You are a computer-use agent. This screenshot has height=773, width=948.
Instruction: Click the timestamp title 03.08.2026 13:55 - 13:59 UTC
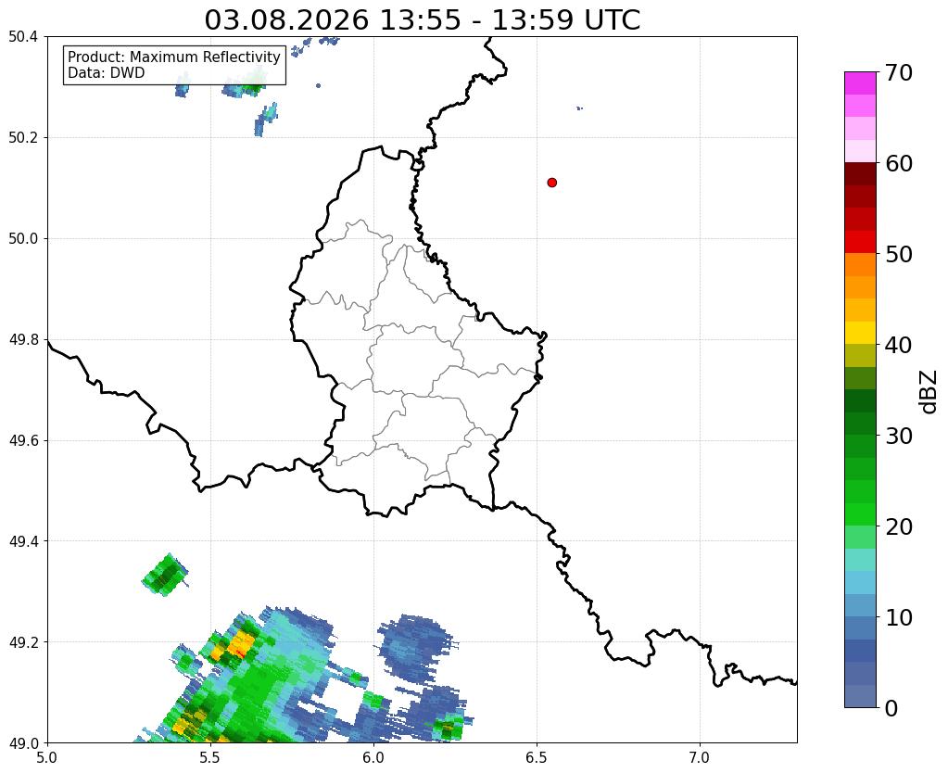[422, 19]
